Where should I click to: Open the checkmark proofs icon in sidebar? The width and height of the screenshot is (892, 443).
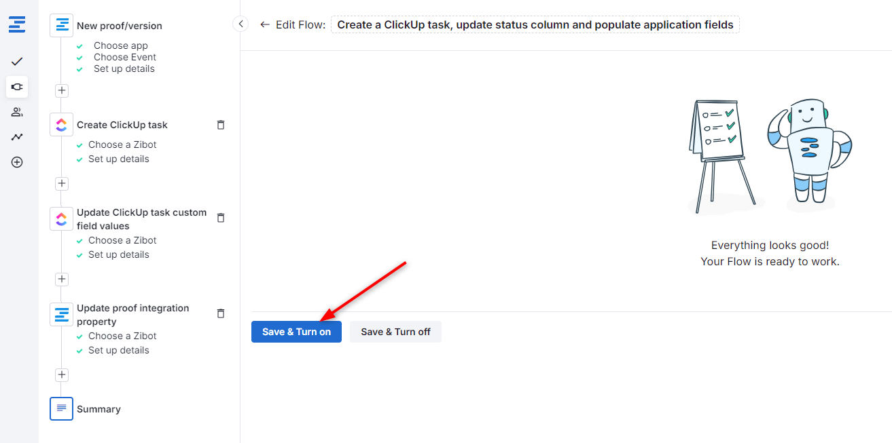click(17, 62)
